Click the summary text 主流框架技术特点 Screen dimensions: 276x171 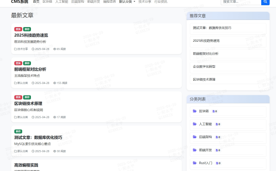tap(27, 76)
